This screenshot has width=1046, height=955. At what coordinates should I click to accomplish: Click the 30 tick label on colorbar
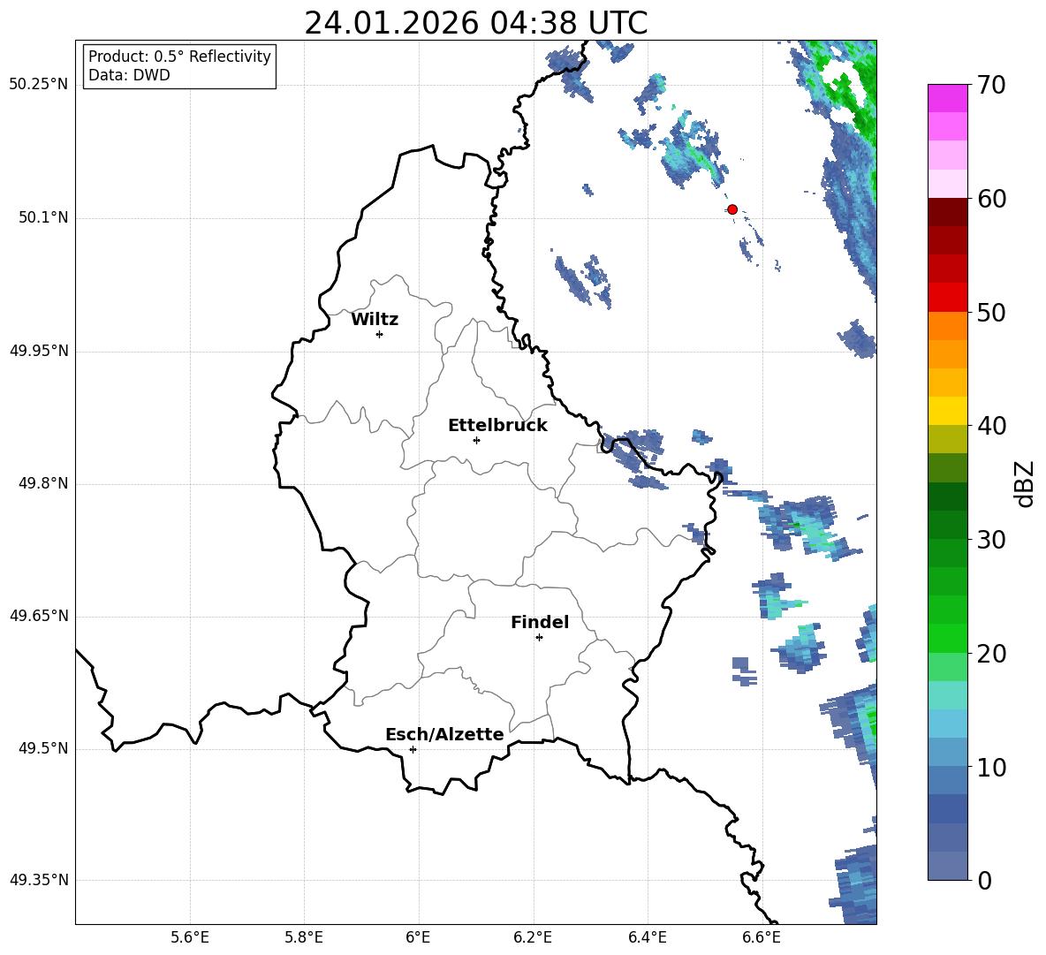point(991,540)
